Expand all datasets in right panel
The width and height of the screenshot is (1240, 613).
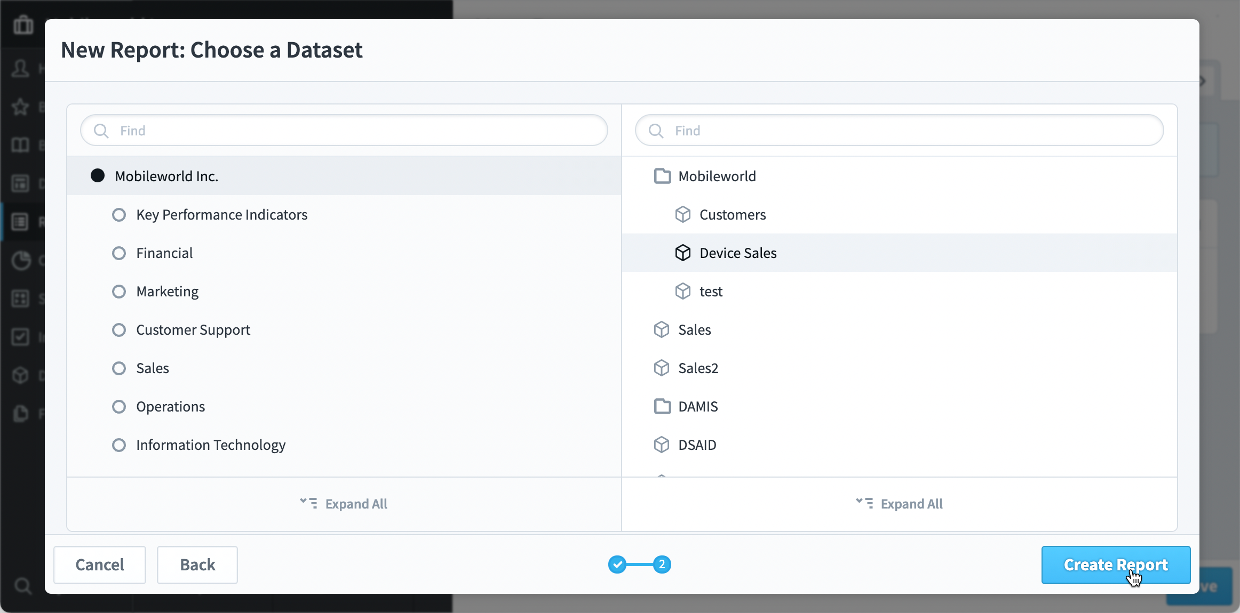pyautogui.click(x=899, y=504)
